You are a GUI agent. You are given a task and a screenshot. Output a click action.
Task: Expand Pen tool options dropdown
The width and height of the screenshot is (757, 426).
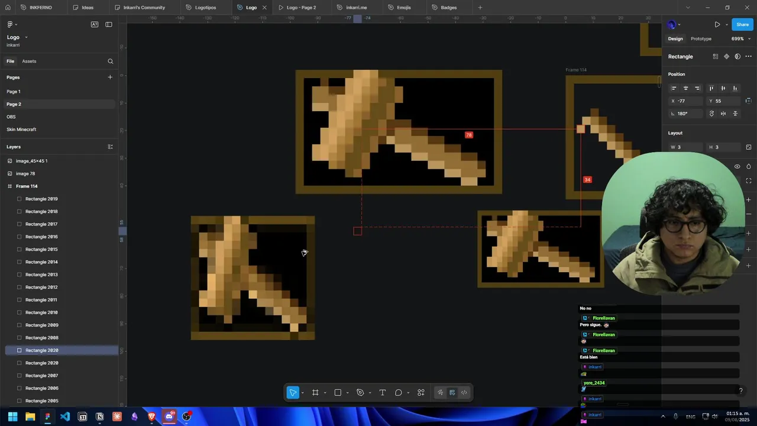click(x=370, y=393)
